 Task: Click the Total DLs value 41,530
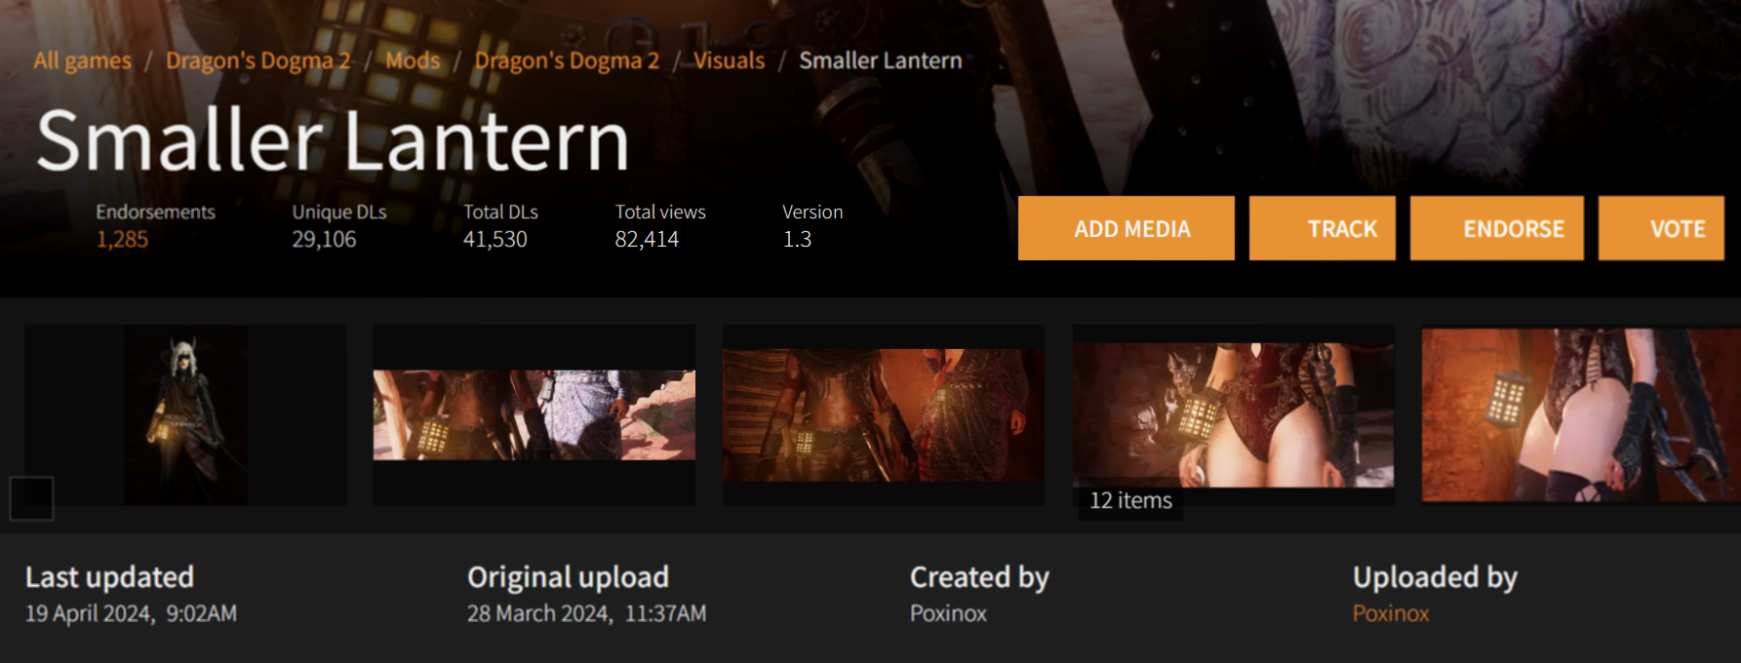point(495,239)
